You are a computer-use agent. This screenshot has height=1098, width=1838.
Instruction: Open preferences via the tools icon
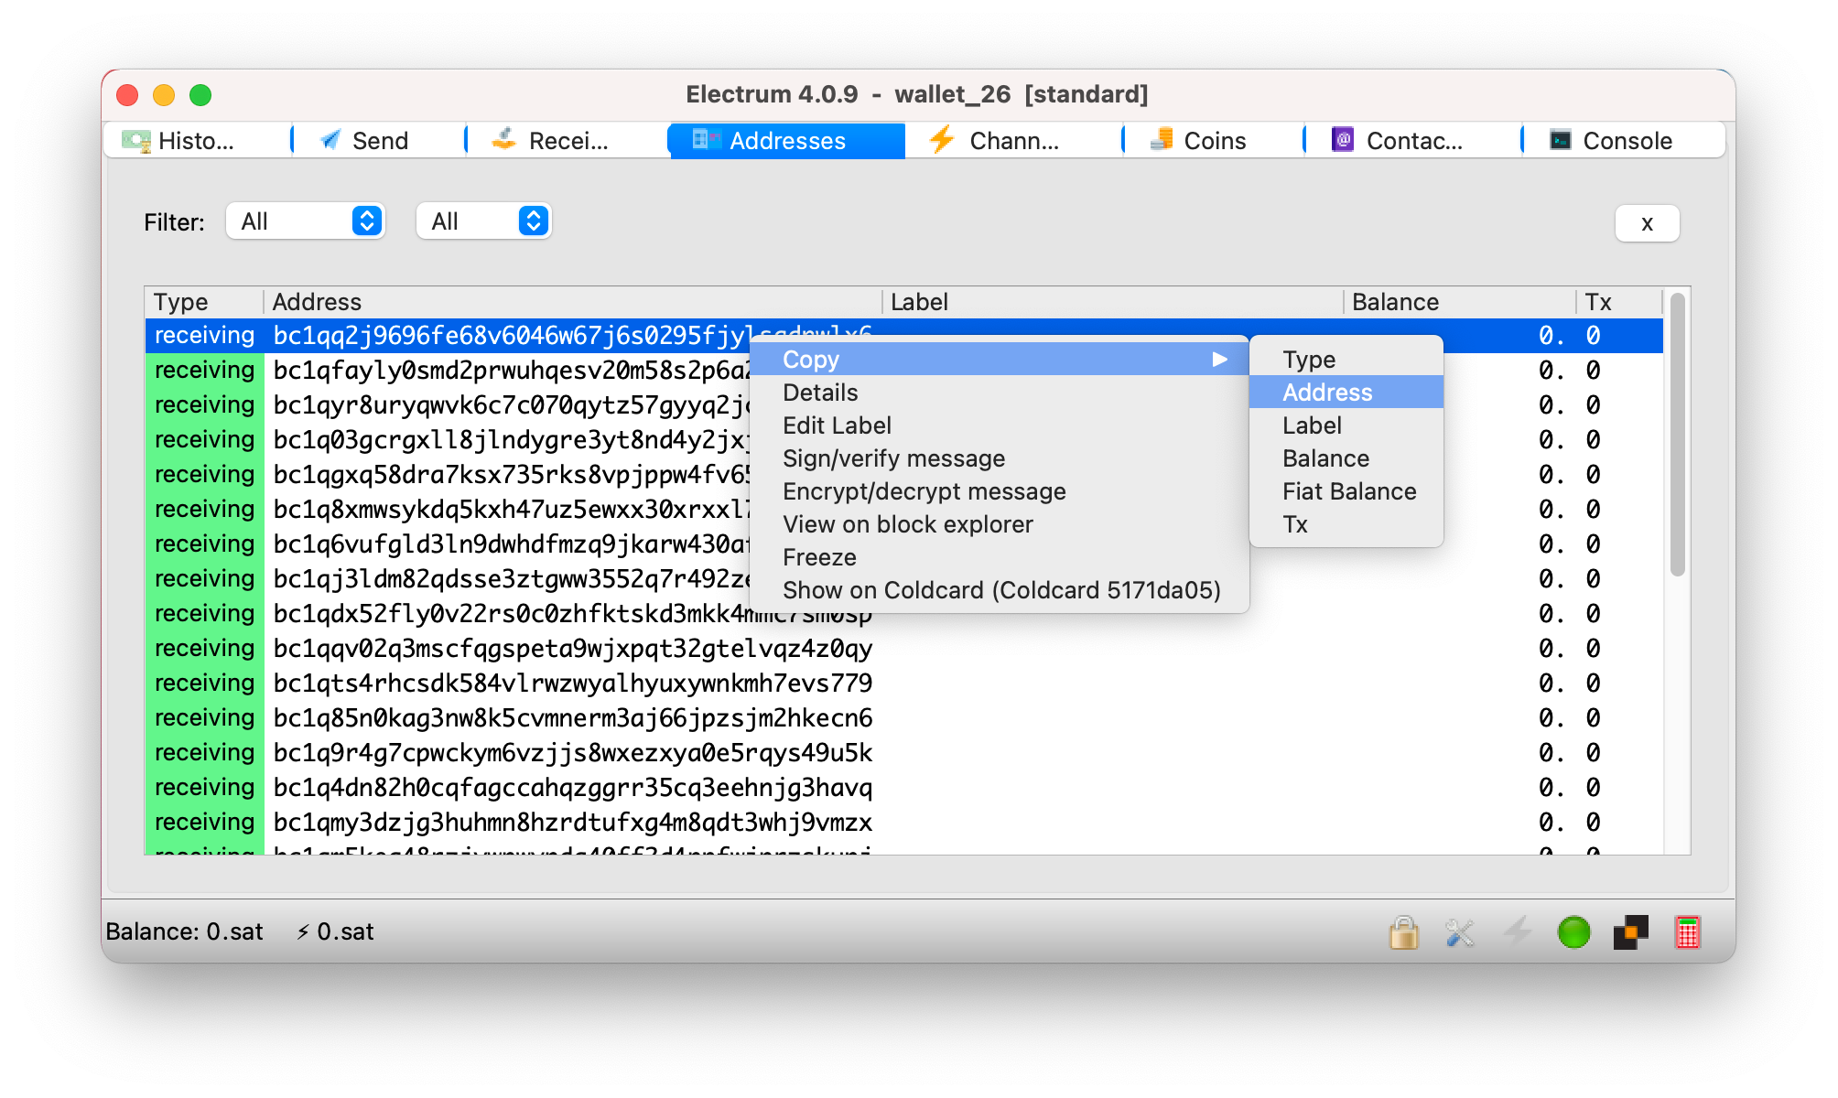(1460, 932)
